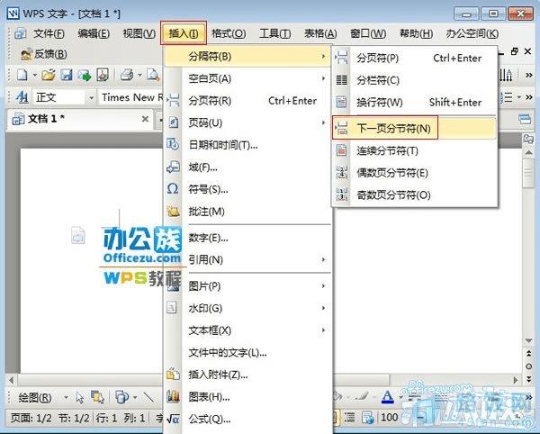The width and height of the screenshot is (540, 434).
Task: Click the open folder icon
Action: point(49,75)
